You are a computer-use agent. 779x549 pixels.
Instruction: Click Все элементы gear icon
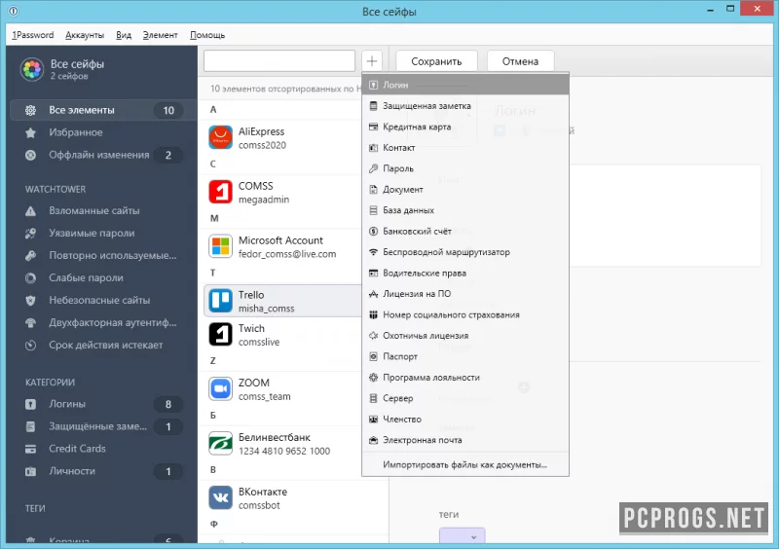click(31, 110)
